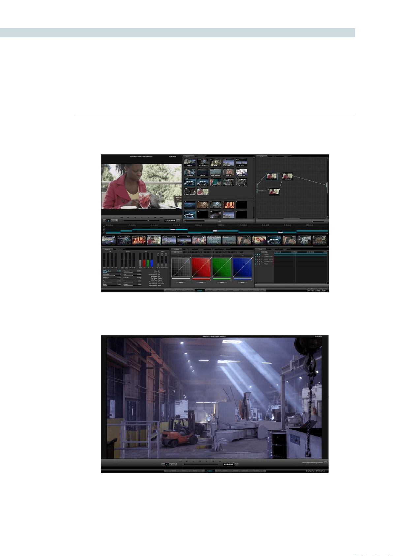Click Reset under the Red curve
This screenshot has height=556, width=393.
tap(201, 283)
